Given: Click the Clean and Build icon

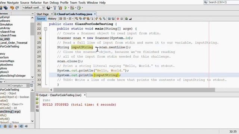Looking at the screenshot, I should tap(60, 8).
